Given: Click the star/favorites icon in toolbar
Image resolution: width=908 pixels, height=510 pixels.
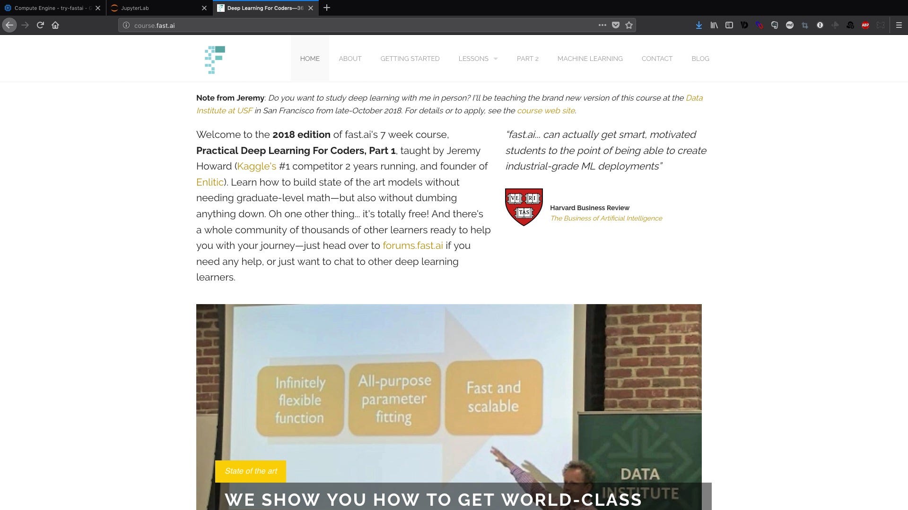Looking at the screenshot, I should pos(630,25).
